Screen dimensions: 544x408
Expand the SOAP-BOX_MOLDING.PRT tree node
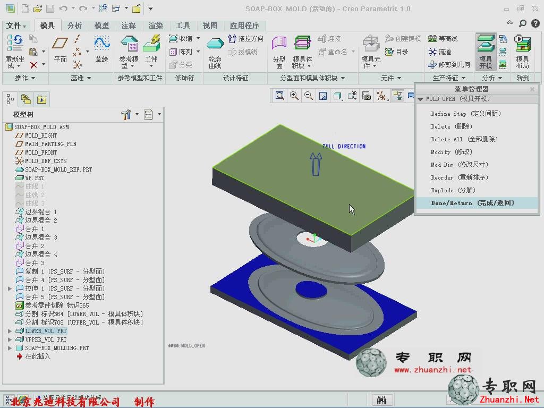[x=10, y=348]
